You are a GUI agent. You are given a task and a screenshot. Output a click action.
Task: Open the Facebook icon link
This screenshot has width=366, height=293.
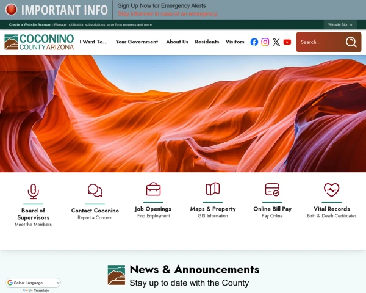[254, 42]
